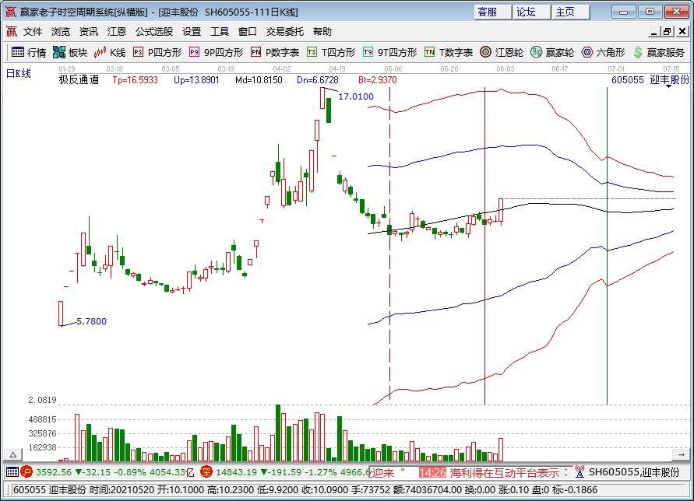Open the 9P四方形 tool

click(216, 53)
